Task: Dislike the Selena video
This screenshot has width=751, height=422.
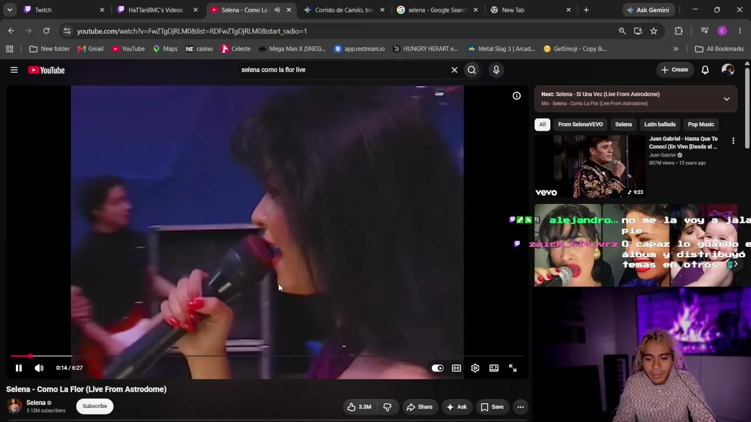Action: pos(387,407)
